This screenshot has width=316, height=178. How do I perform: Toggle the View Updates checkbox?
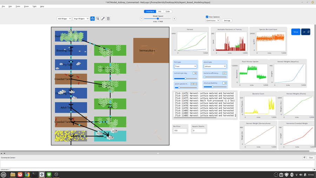pyautogui.click(x=207, y=17)
